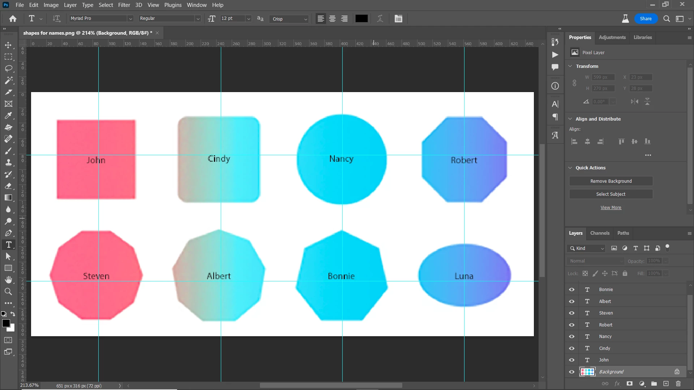The image size is (694, 390).
Task: Select the Zoom tool in toolbar
Action: point(8,291)
